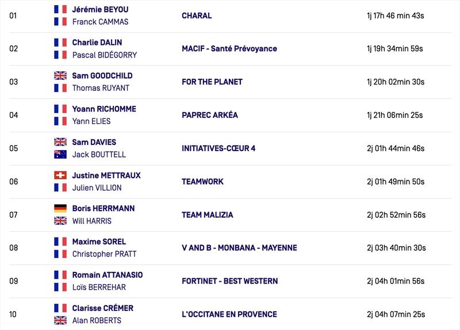Viewport: 460px width, 330px height.
Task: Click the British flag next to Sam GOODCHILD
Action: [60, 76]
